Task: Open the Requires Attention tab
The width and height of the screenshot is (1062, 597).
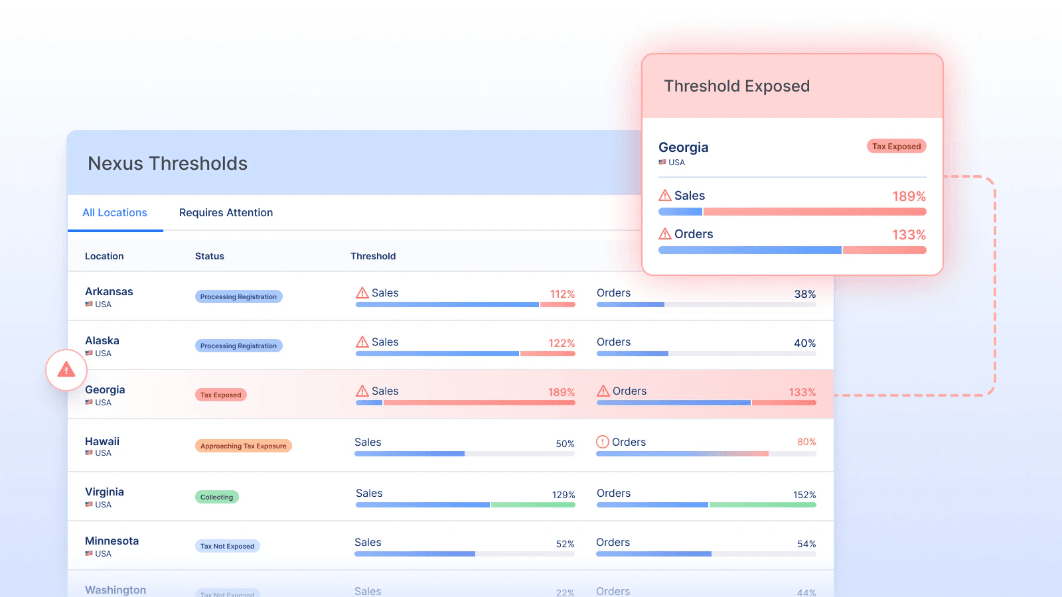Action: pos(226,213)
